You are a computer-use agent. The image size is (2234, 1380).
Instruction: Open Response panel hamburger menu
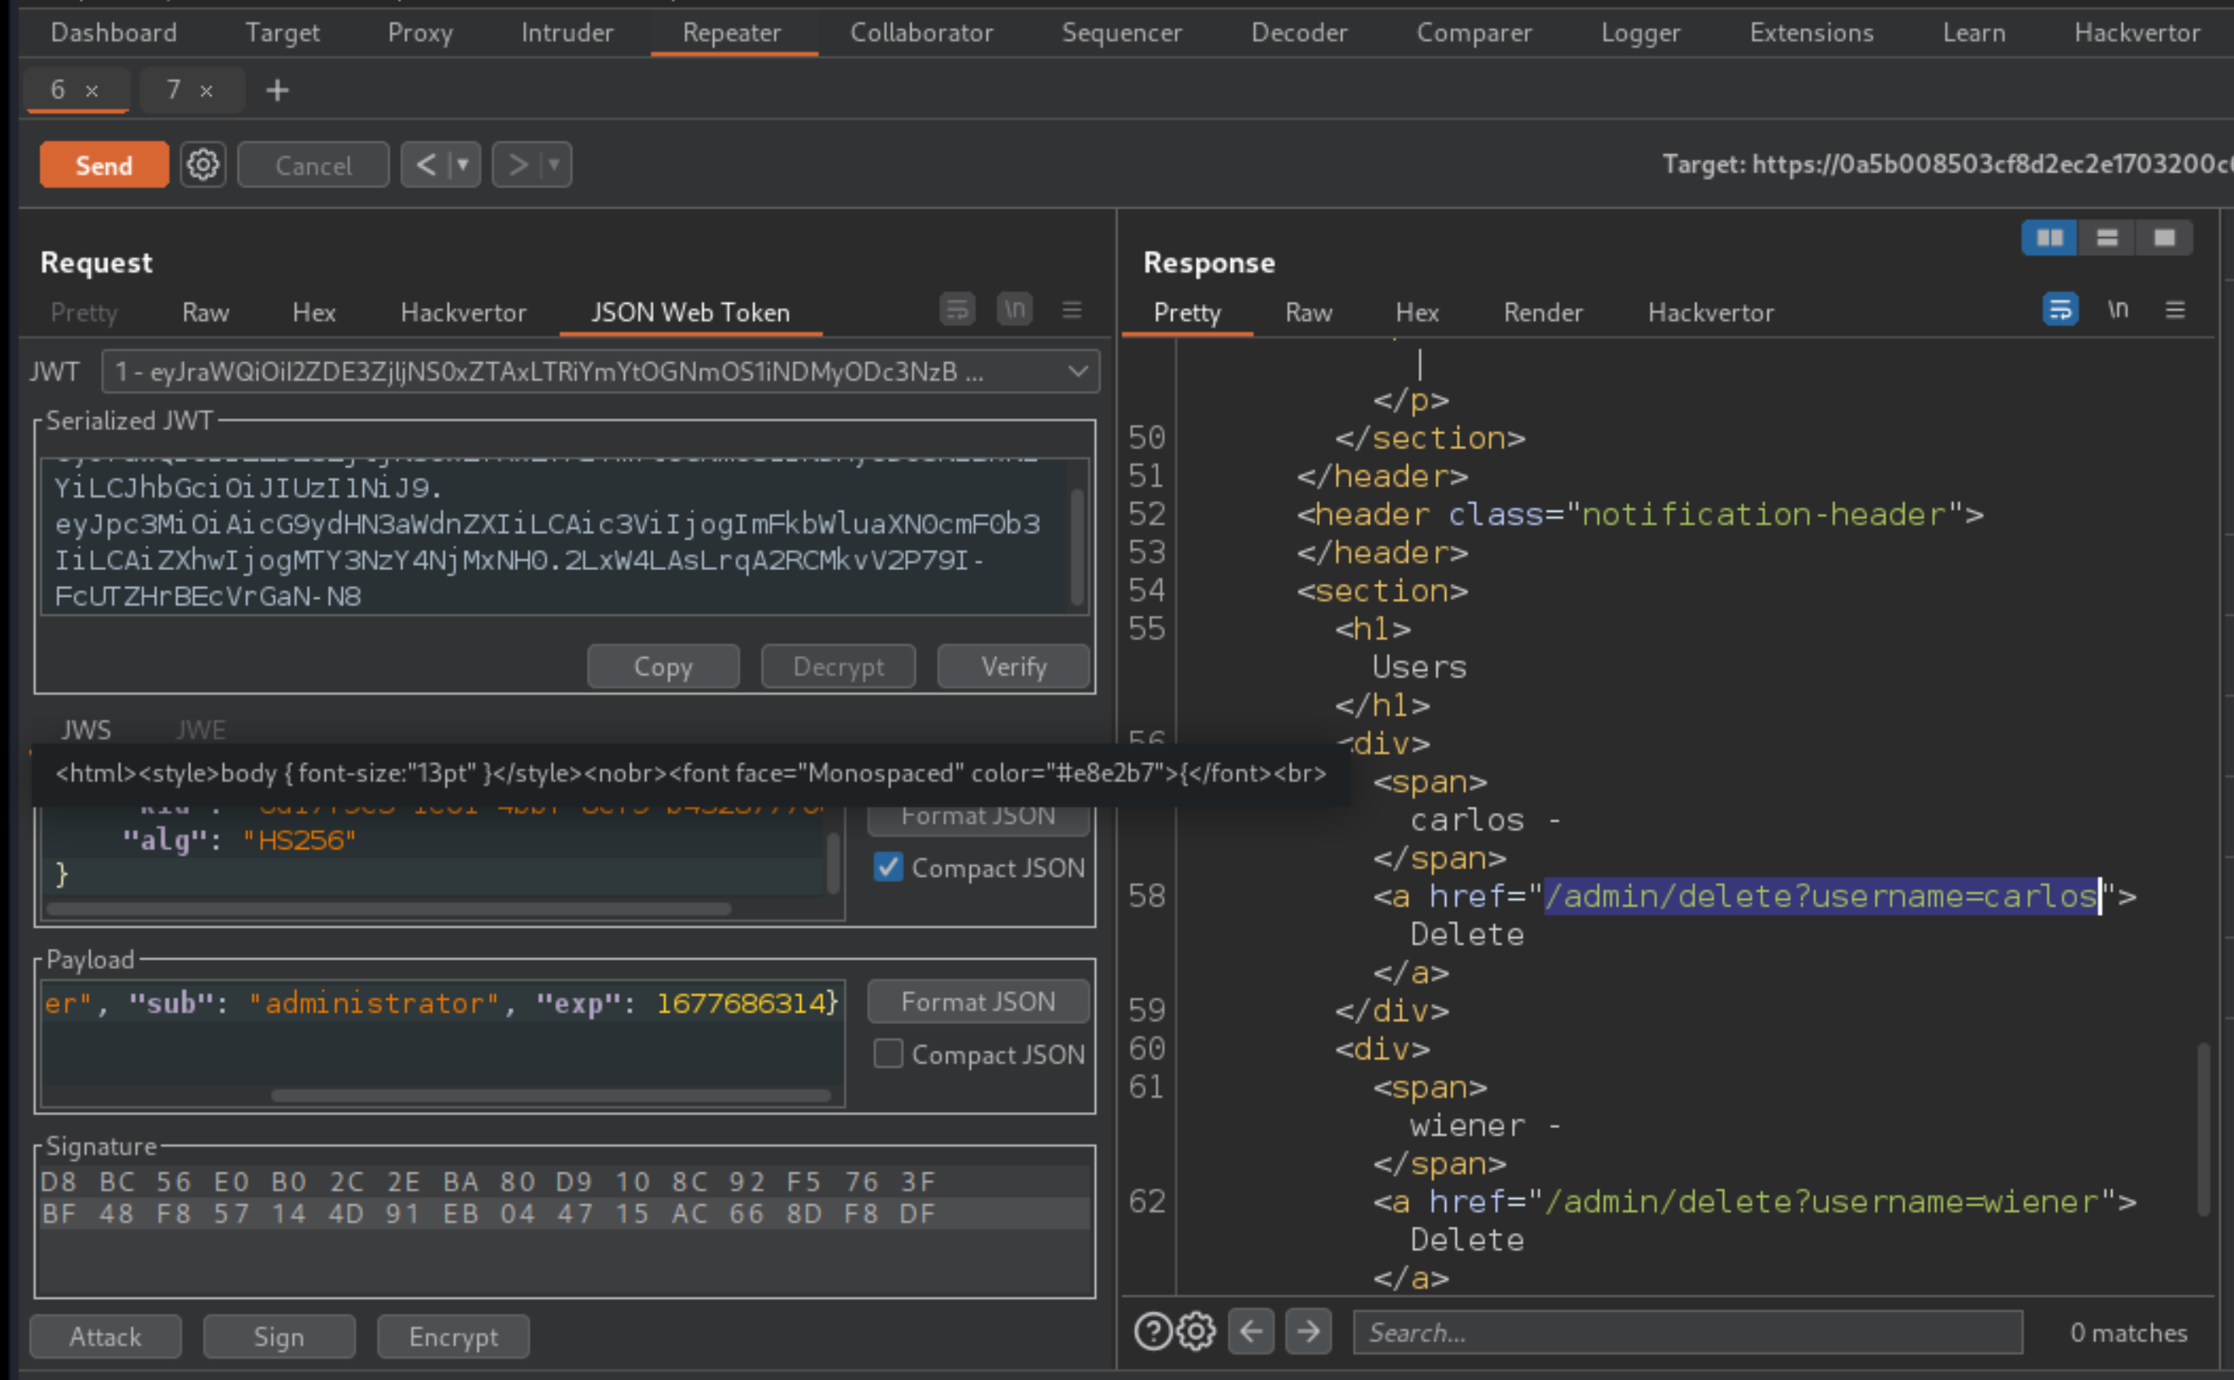click(x=2176, y=310)
